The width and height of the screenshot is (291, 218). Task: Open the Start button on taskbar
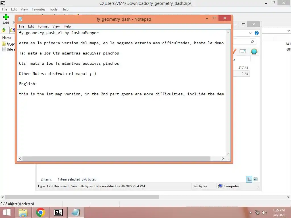click(x=7, y=212)
